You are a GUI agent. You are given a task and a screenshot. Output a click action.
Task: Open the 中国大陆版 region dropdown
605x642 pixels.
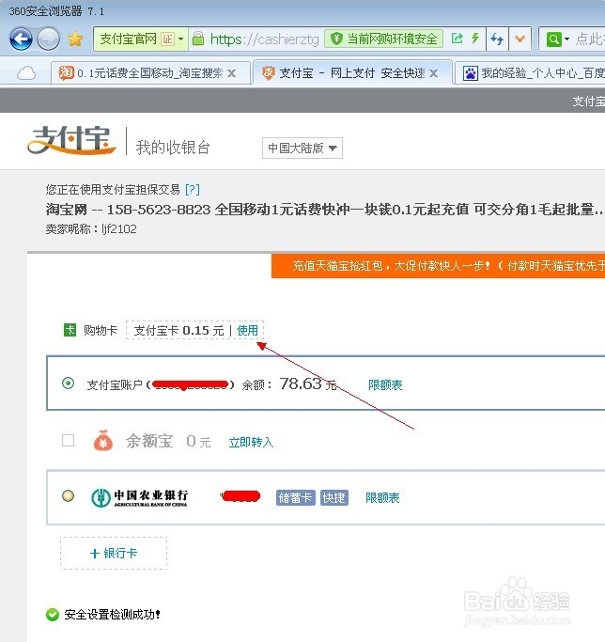click(302, 148)
